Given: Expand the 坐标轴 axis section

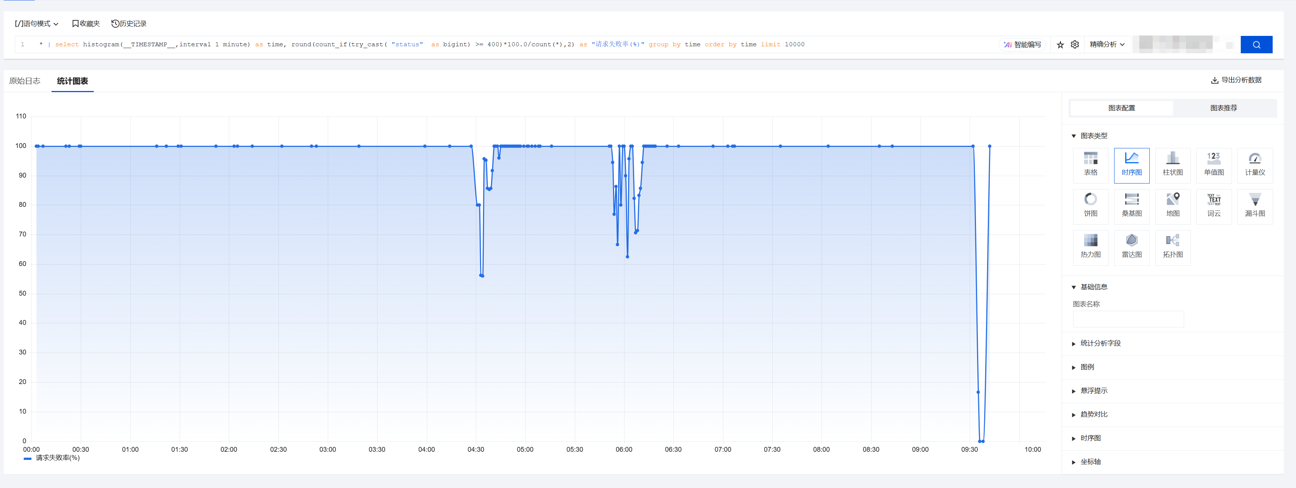Looking at the screenshot, I should (x=1090, y=462).
